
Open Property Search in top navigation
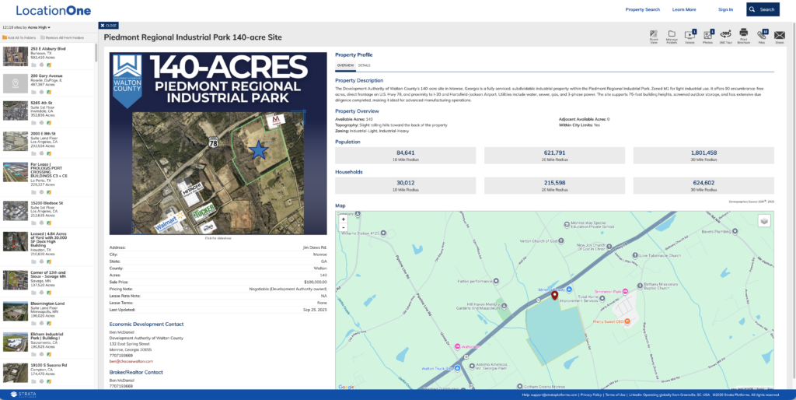coord(642,9)
